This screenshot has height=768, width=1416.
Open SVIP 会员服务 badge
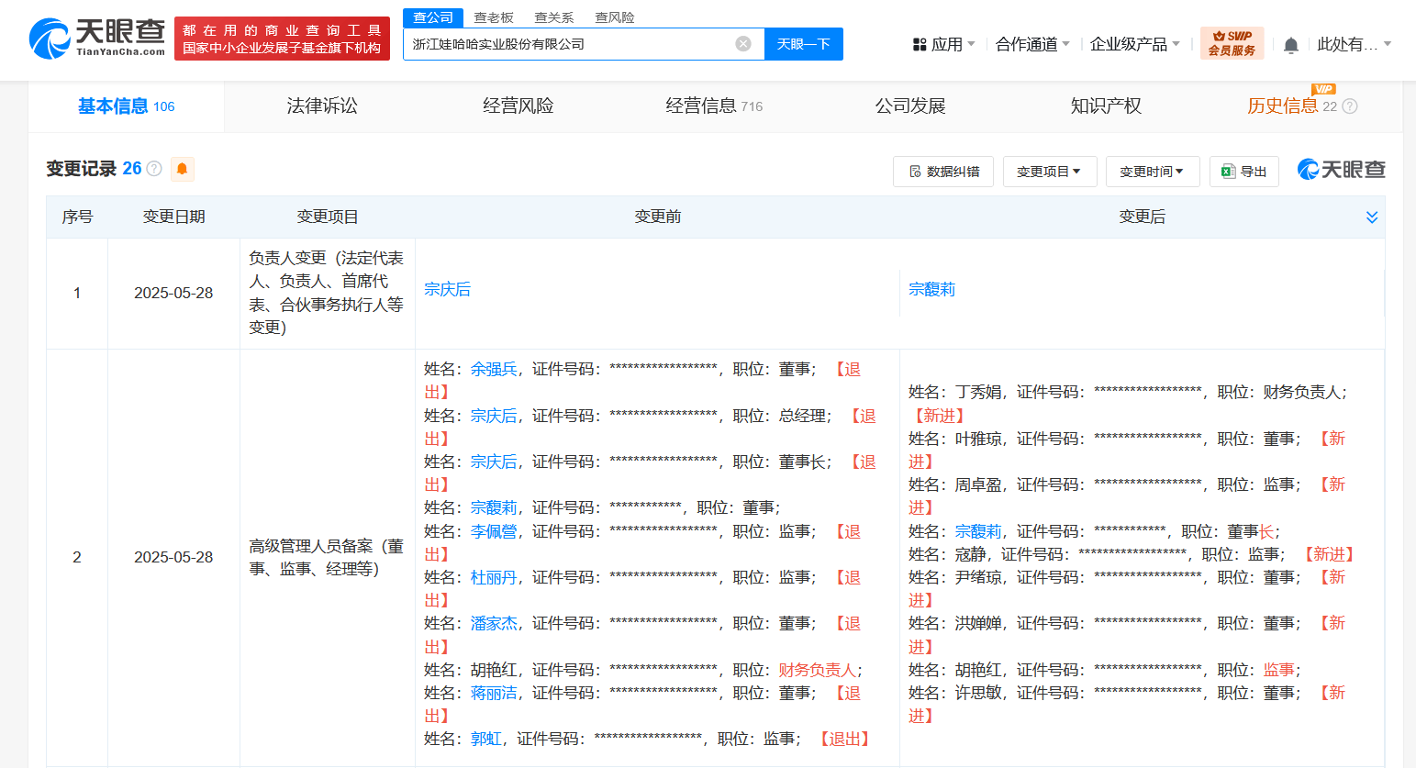(1232, 43)
